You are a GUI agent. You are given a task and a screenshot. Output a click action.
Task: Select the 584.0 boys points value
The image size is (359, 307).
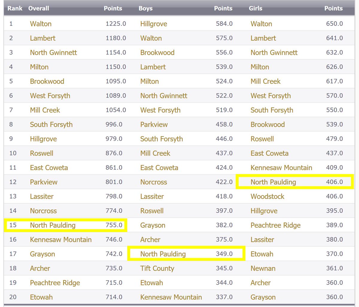tap(224, 24)
